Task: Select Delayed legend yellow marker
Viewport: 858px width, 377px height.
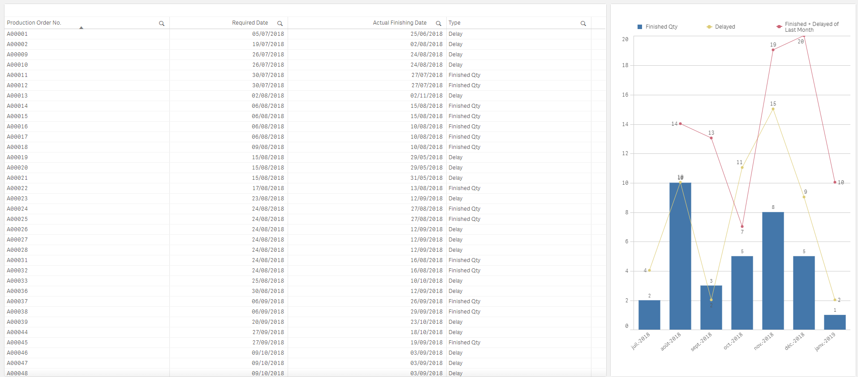Action: click(x=709, y=27)
